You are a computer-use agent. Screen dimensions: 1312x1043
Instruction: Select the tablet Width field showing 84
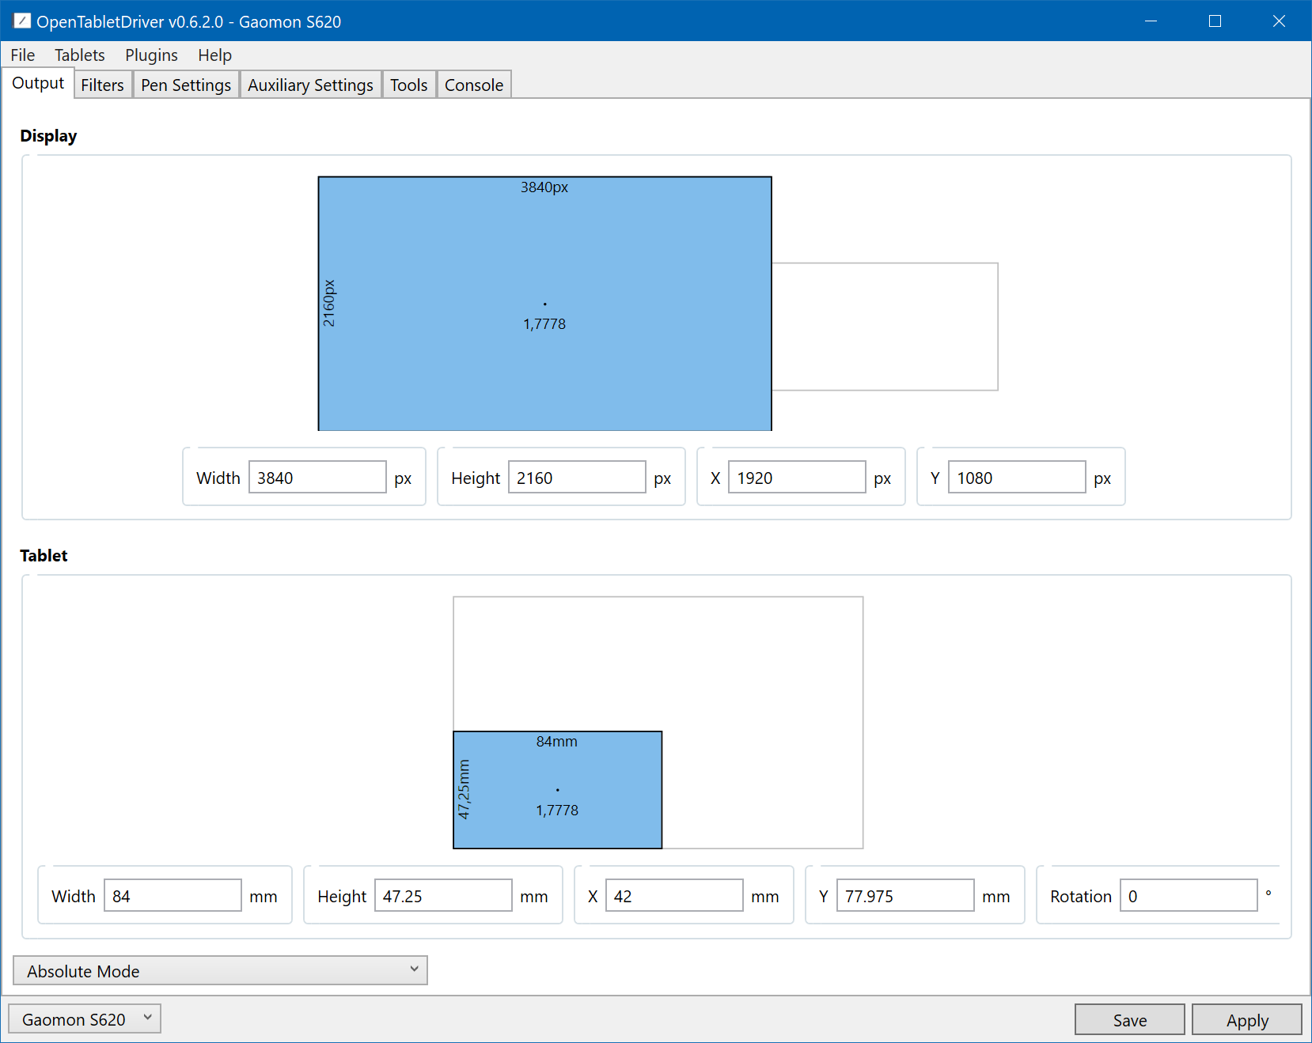pos(173,896)
